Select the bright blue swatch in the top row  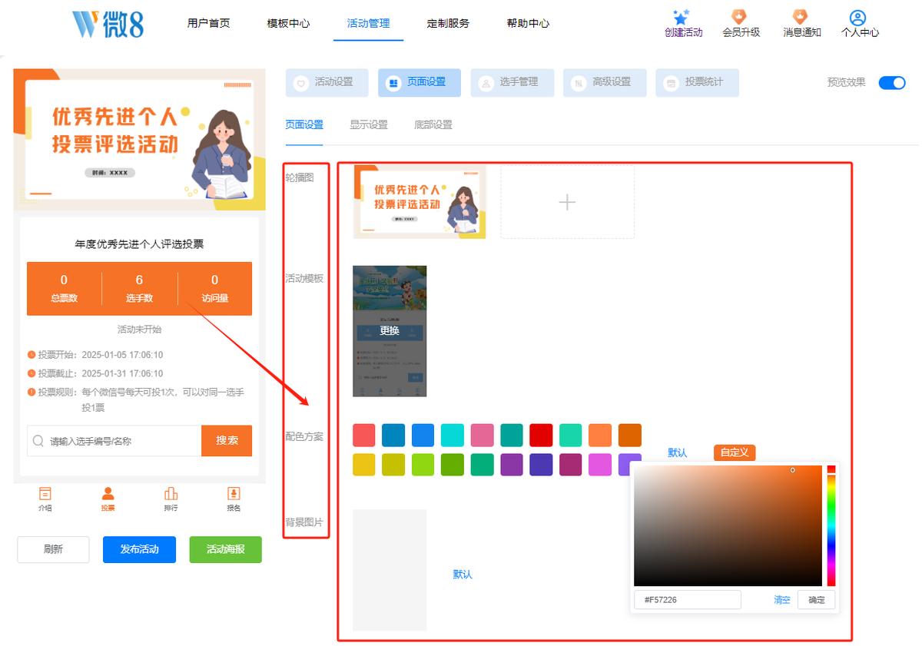(x=423, y=435)
